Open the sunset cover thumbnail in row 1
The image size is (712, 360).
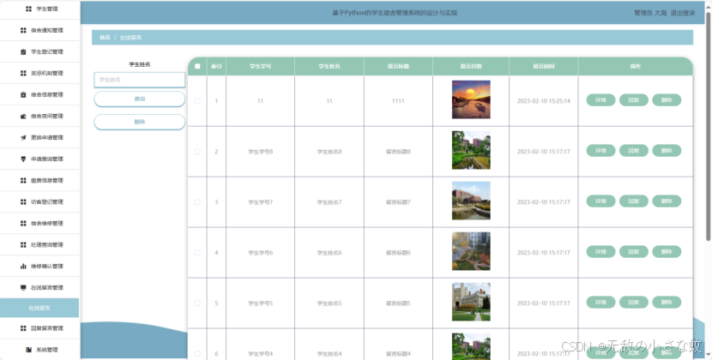[471, 99]
